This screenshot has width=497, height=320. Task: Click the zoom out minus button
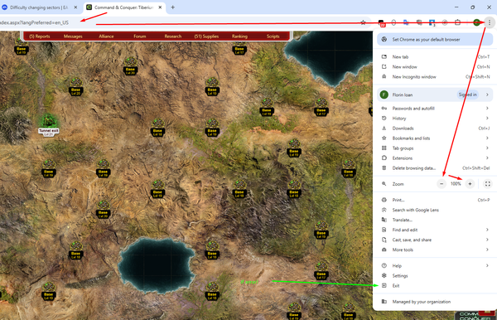[x=442, y=184]
